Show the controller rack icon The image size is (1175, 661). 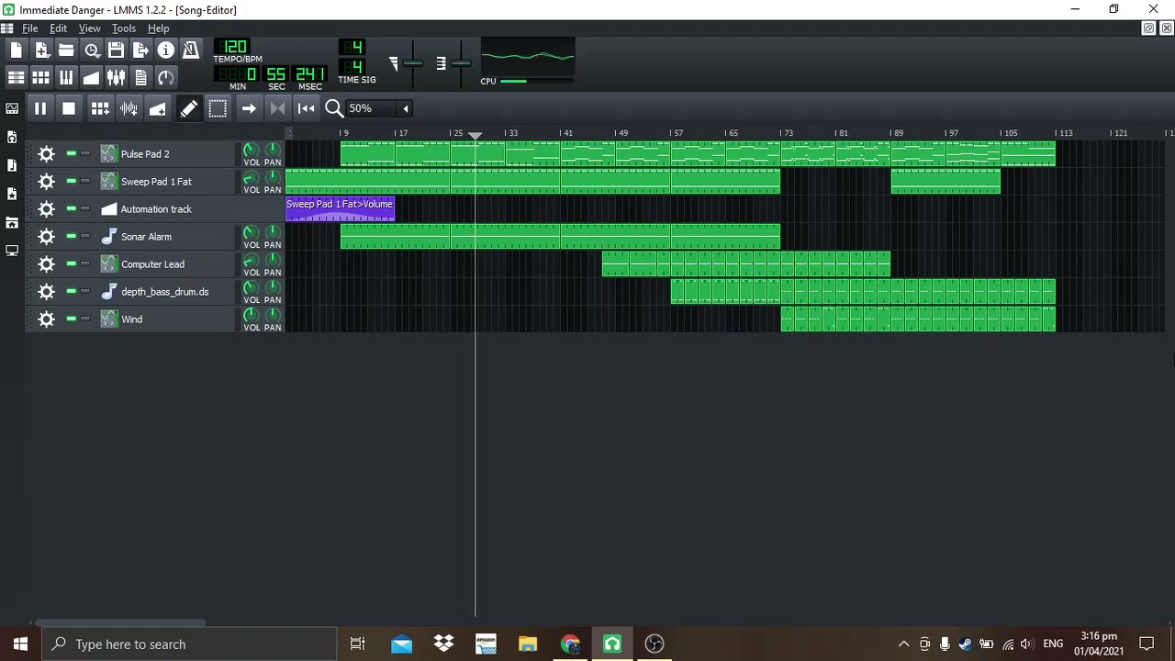165,77
